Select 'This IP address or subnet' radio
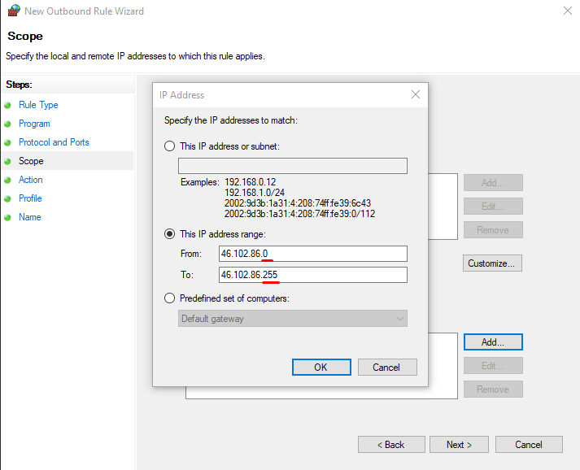This screenshot has height=470, width=580. (x=170, y=146)
